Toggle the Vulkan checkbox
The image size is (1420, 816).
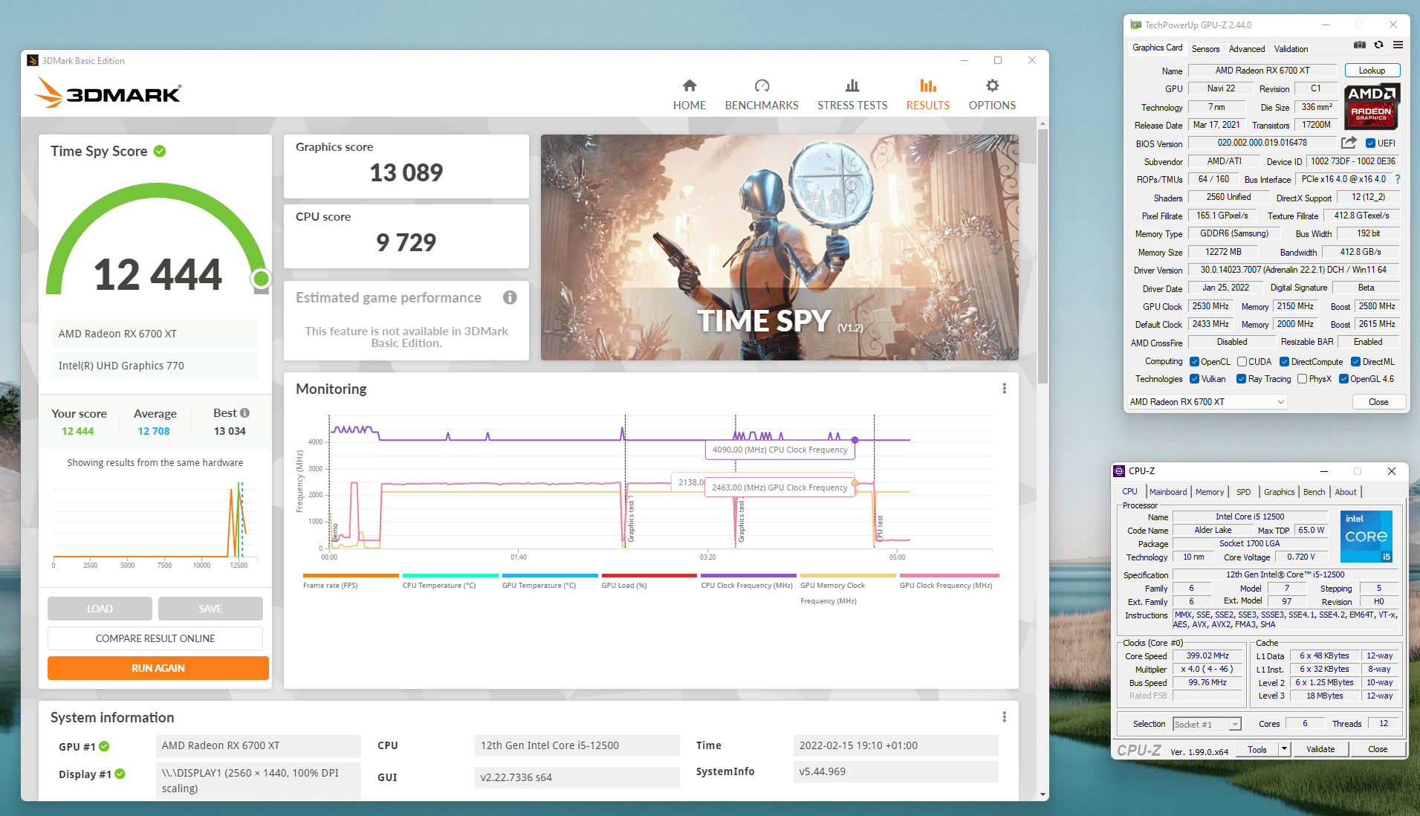(1194, 379)
